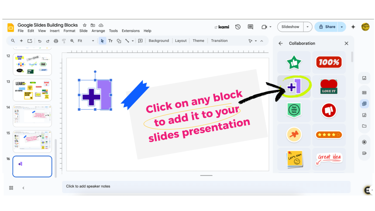Select slide 13 thumbnail
The height and width of the screenshot is (211, 375).
tap(32, 90)
